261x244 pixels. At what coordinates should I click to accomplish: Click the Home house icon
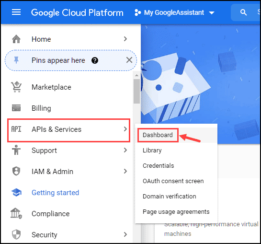pos(16,39)
